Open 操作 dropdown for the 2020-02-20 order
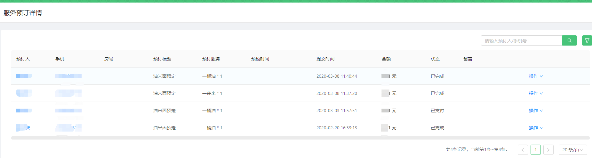The height and width of the screenshot is (158, 592). pos(535,128)
